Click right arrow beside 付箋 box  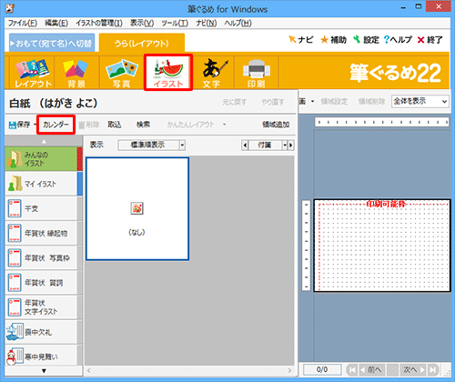(x=291, y=146)
